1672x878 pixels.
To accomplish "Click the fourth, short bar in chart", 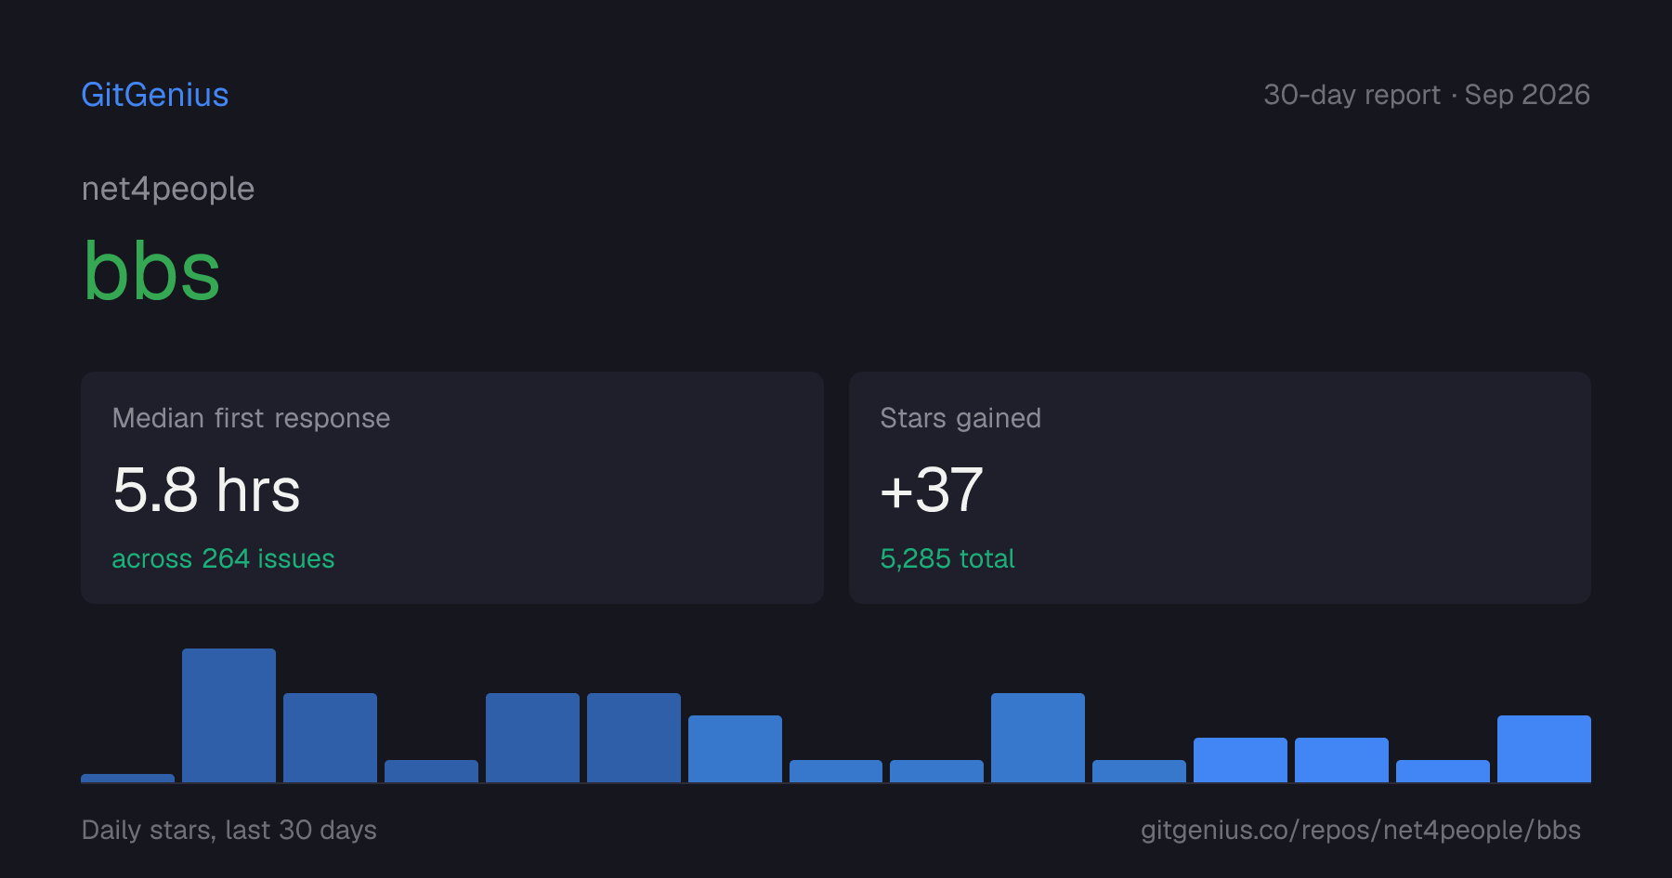I will point(431,771).
